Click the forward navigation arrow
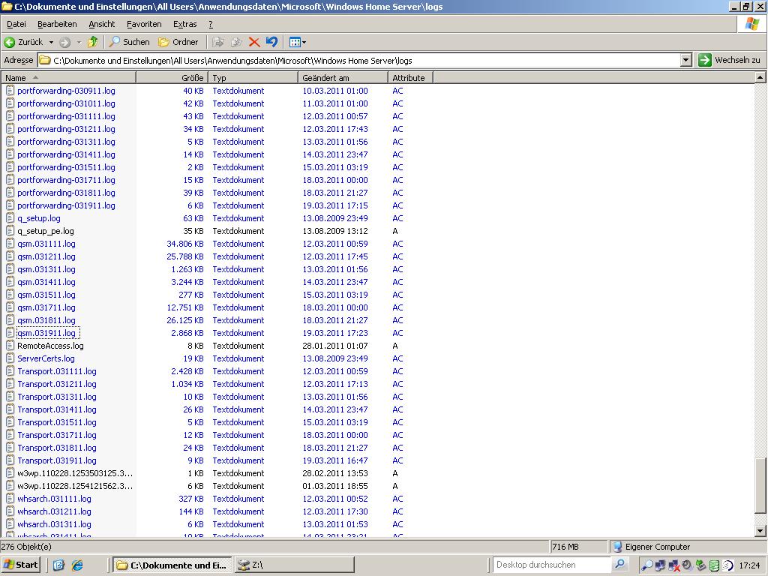768x576 pixels. (64, 42)
